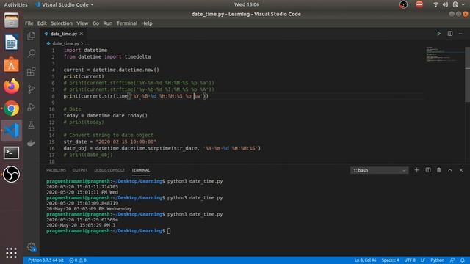
Task: Switch to the PROBLEMS panel tab
Action: click(56, 170)
